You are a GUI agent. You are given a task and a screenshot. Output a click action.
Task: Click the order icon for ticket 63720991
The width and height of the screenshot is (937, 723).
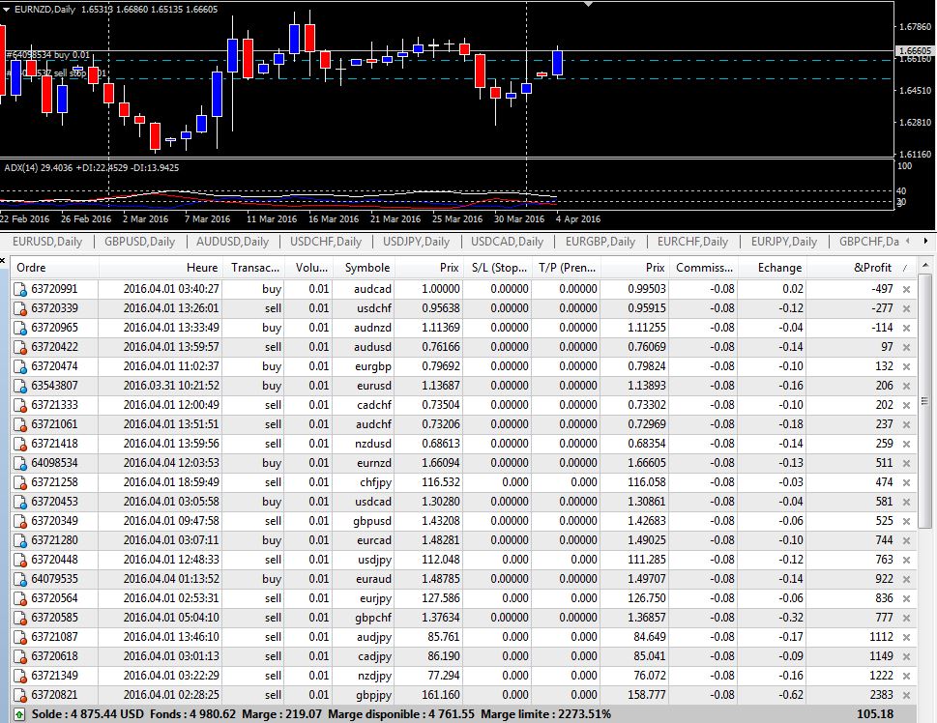tap(19, 289)
